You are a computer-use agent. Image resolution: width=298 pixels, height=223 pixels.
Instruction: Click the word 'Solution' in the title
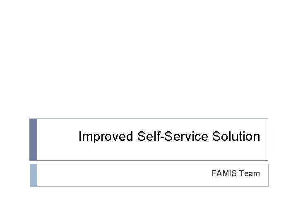point(236,136)
